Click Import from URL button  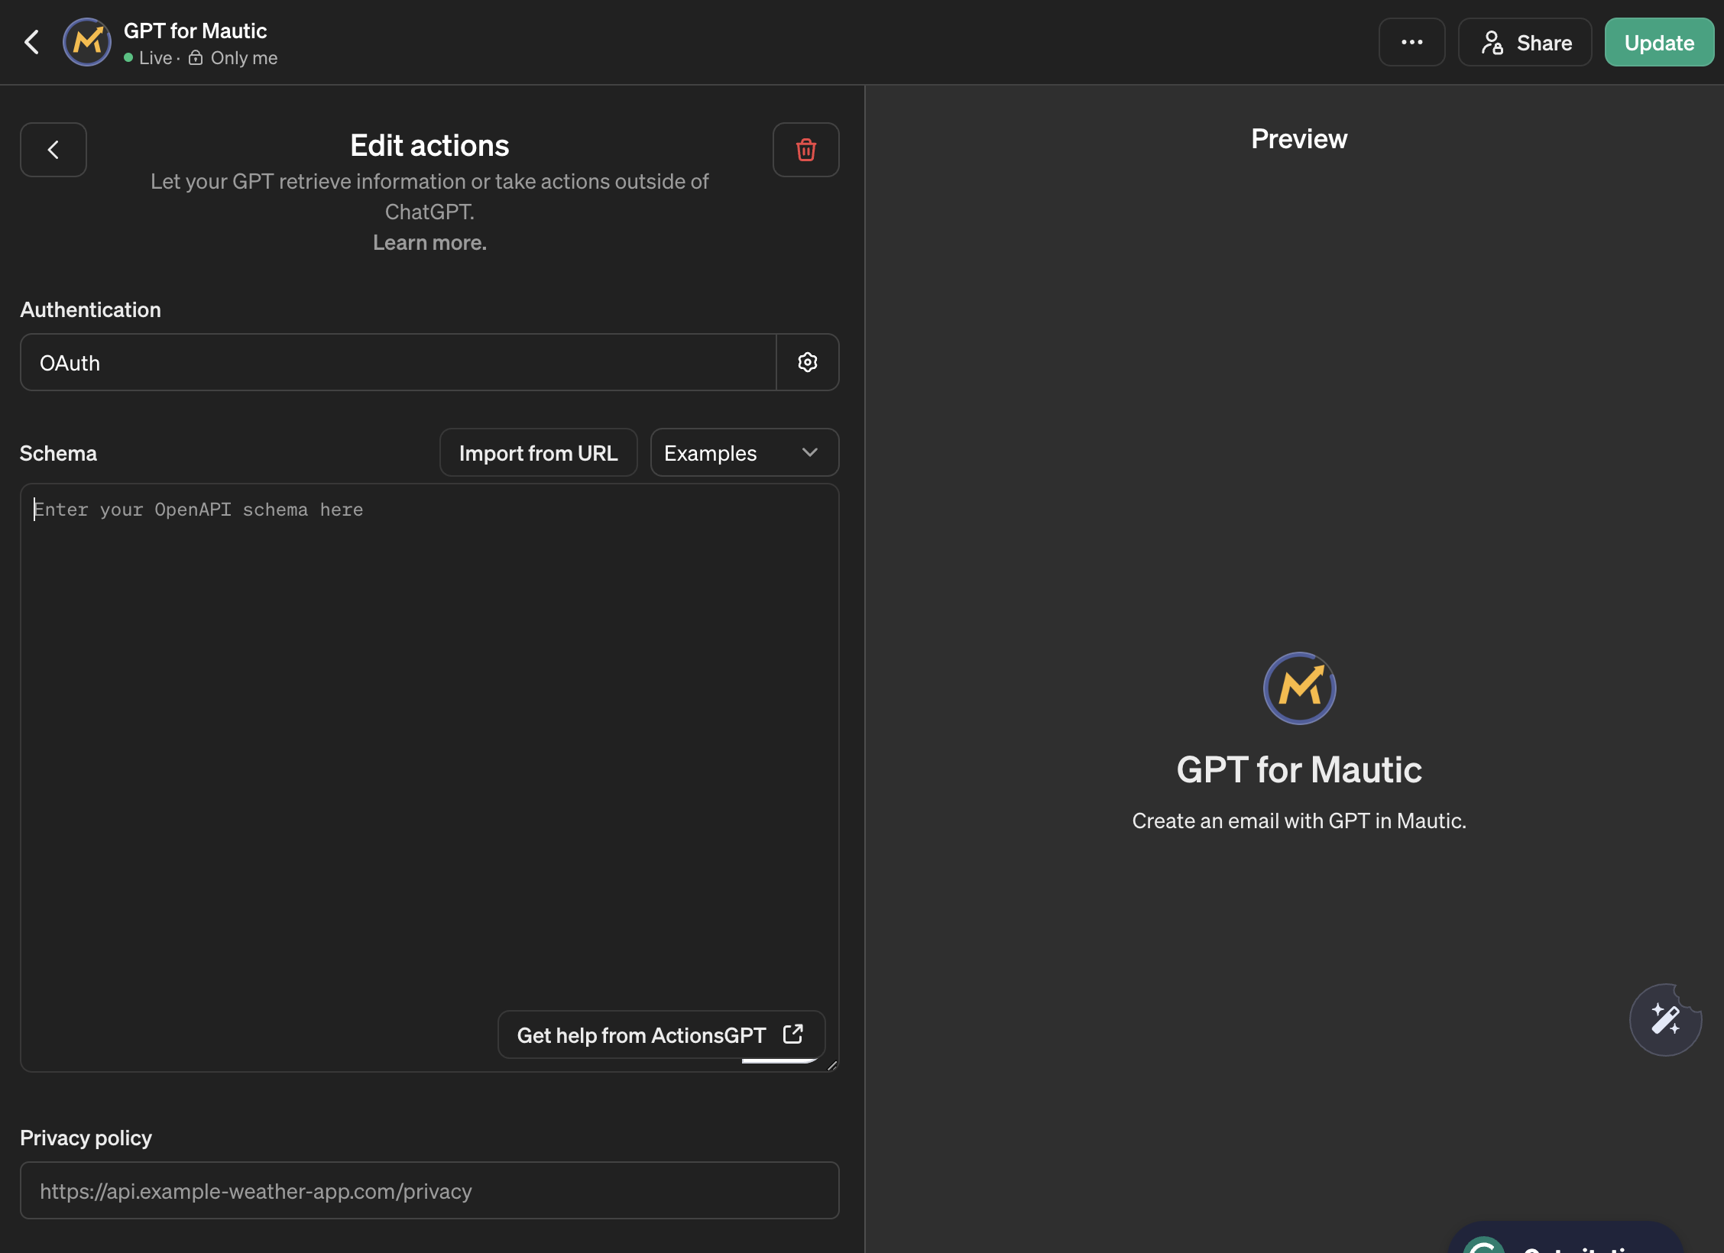click(x=538, y=453)
